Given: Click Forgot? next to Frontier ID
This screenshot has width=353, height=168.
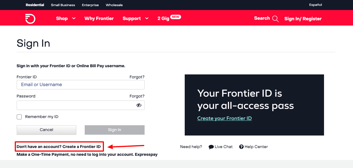Looking at the screenshot, I should (137, 77).
